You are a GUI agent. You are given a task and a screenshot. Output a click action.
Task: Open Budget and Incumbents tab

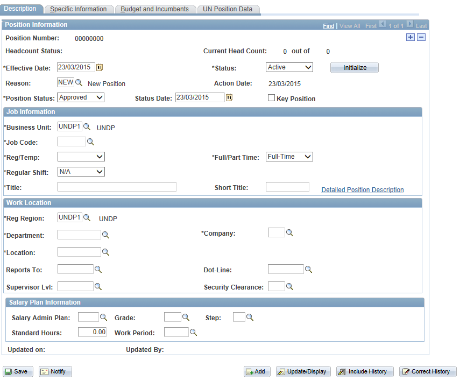[x=154, y=9]
